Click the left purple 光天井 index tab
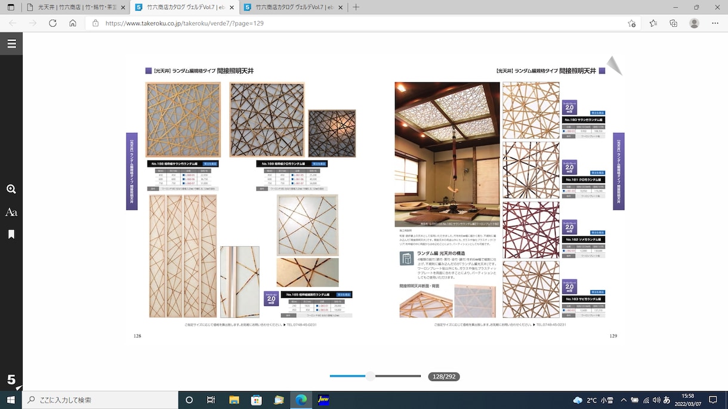This screenshot has height=409, width=728. click(x=132, y=171)
